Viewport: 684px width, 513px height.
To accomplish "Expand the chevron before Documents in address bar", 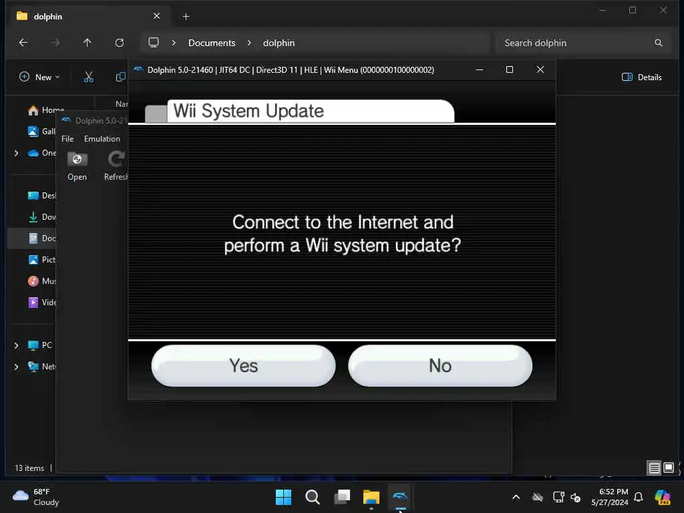I will (x=174, y=43).
